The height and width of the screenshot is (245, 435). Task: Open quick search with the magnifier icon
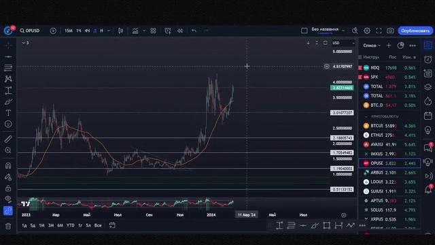click(355, 31)
